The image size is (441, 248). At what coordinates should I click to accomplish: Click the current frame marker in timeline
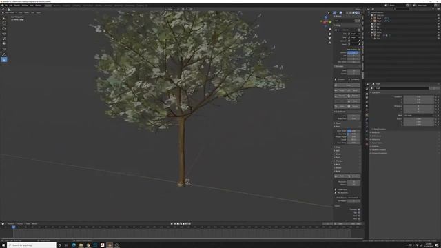pyautogui.click(x=13, y=227)
